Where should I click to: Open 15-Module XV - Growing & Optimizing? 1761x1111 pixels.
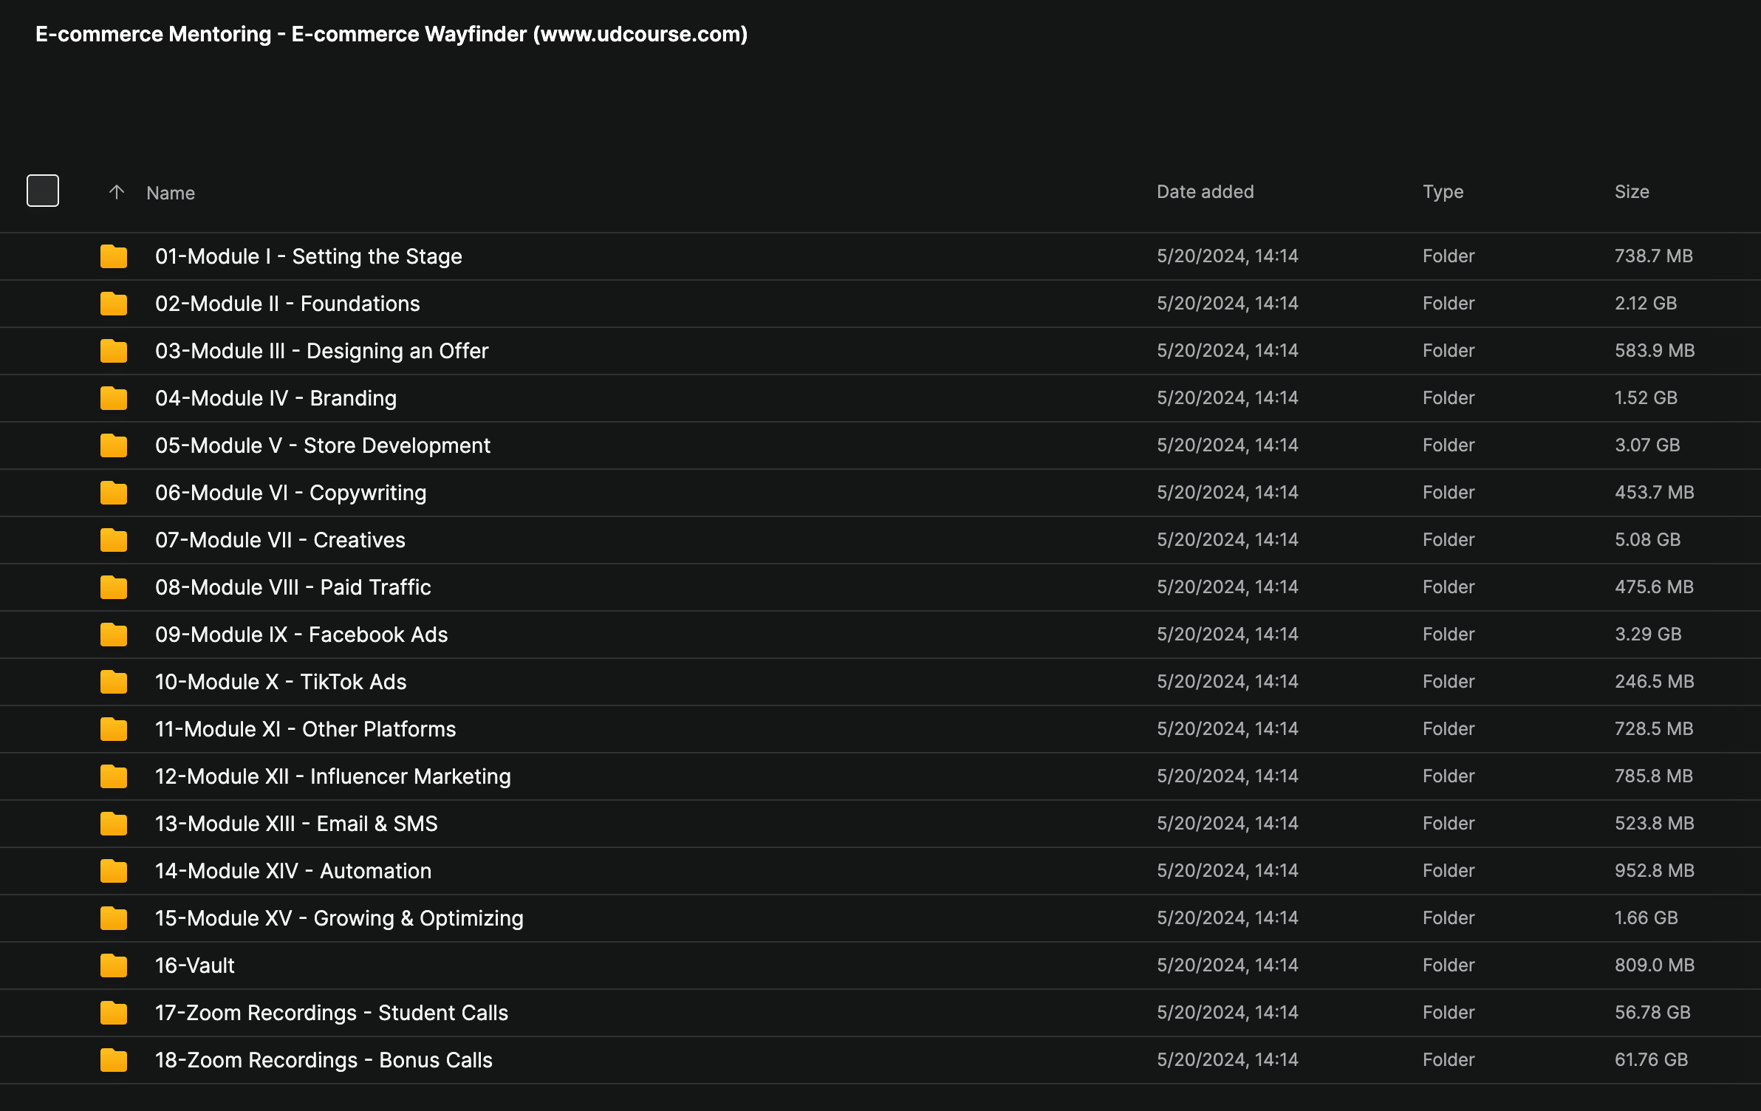[x=339, y=918]
